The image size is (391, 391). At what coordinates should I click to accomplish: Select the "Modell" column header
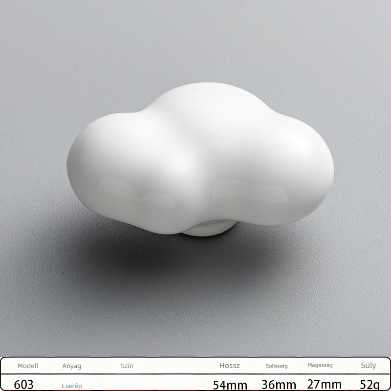click(28, 366)
